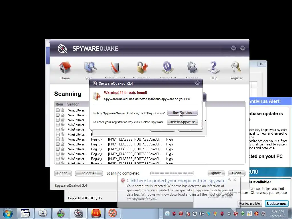The height and width of the screenshot is (219, 292).
Task: Close the background window behind SpywareQuake
Action: (261, 64)
